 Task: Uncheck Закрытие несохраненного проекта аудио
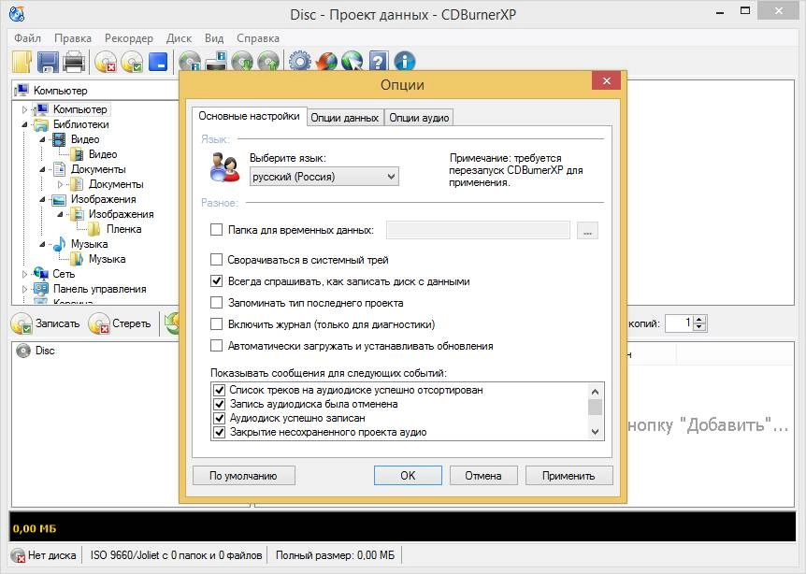220,432
